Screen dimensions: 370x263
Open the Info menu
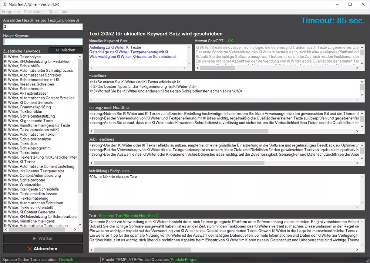coord(65,12)
